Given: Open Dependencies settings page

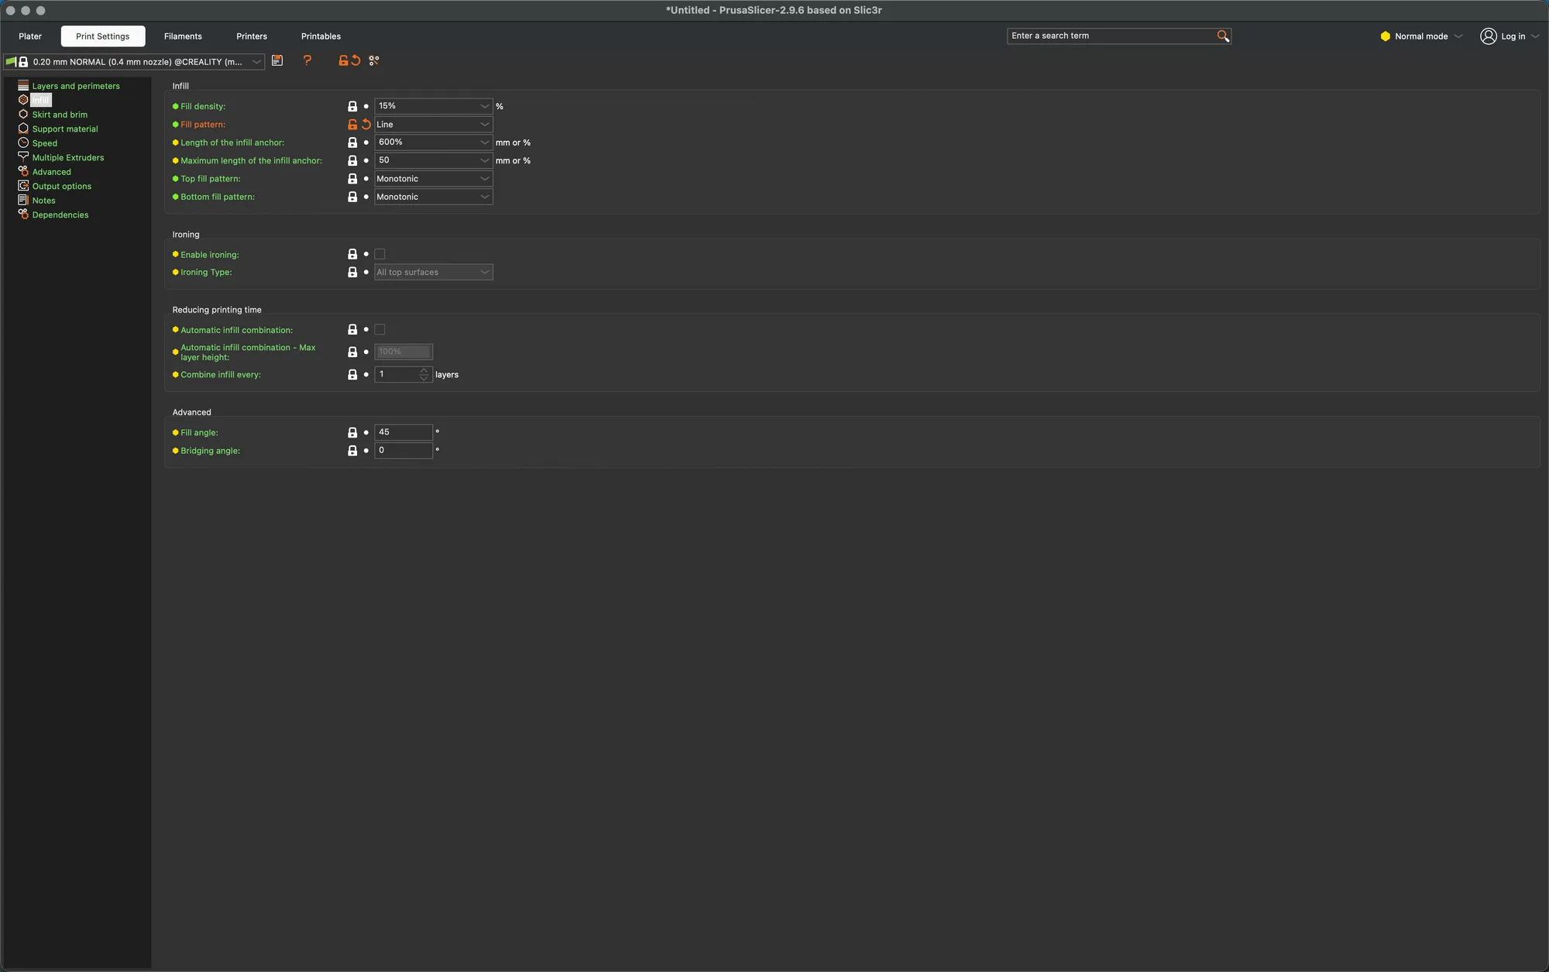Looking at the screenshot, I should pos(60,215).
